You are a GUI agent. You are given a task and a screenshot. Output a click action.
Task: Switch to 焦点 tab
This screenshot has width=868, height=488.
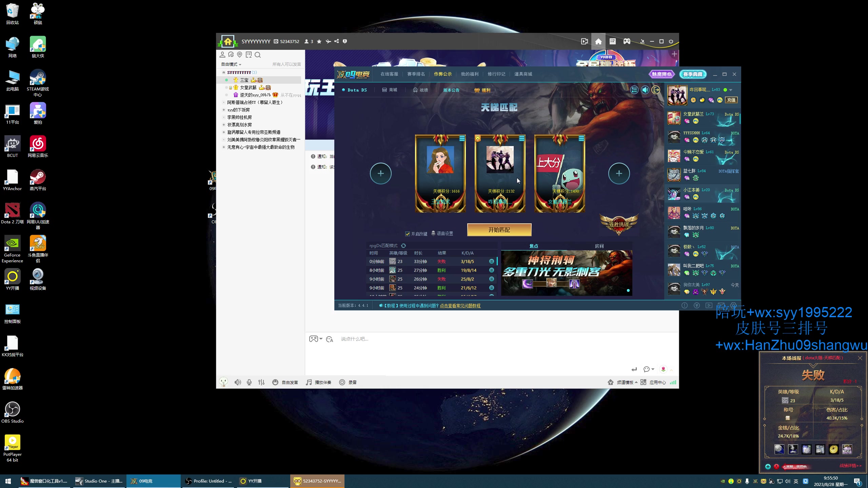point(534,246)
